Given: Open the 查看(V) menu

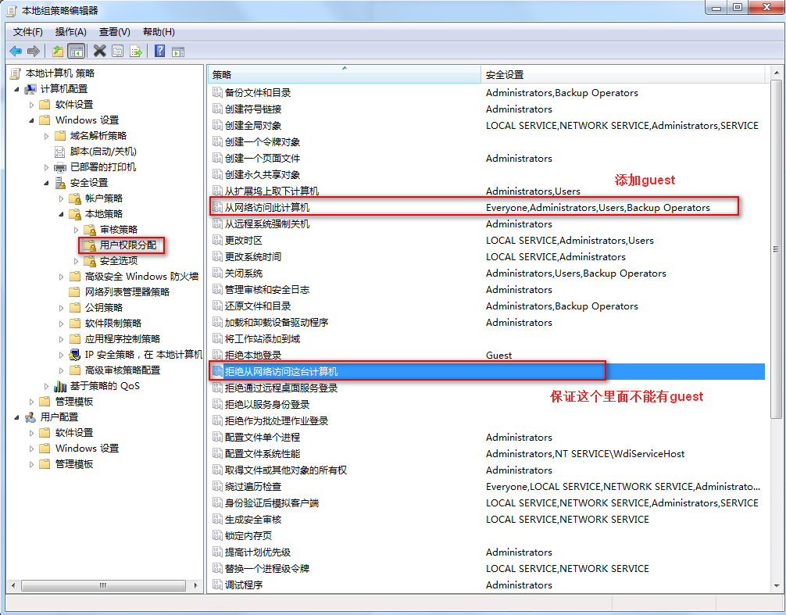Looking at the screenshot, I should tap(114, 32).
